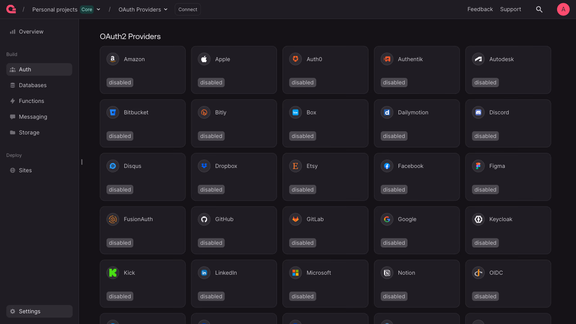The width and height of the screenshot is (576, 324).
Task: Select the Microsoft provider icon
Action: pos(295,273)
